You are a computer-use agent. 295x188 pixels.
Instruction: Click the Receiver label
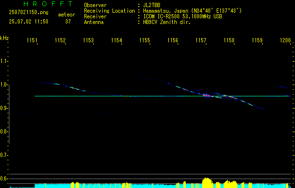tap(95, 16)
